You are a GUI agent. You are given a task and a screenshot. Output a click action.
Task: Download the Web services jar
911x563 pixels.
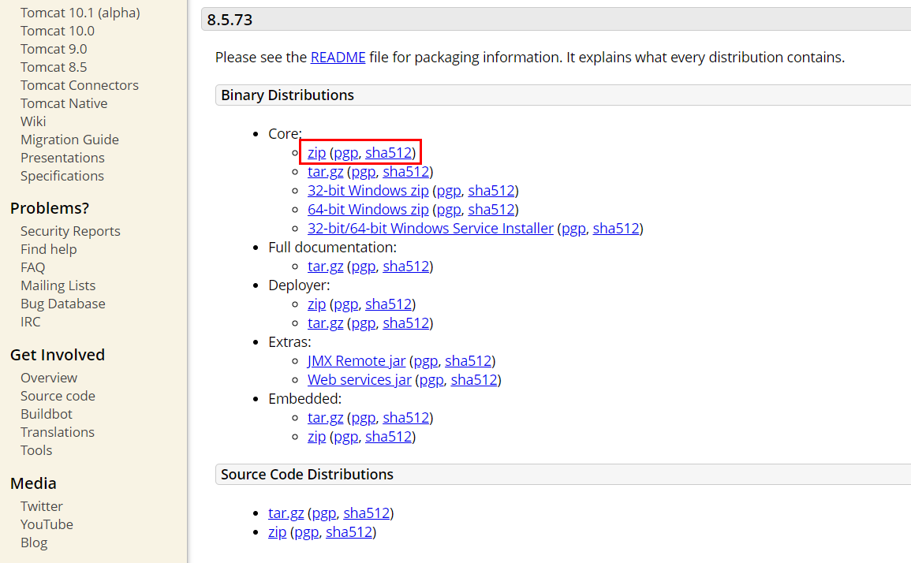pyautogui.click(x=360, y=379)
